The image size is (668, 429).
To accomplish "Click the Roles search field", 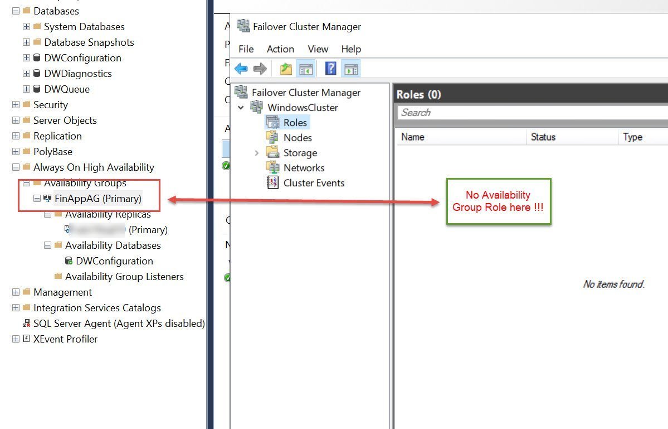I will tap(533, 113).
